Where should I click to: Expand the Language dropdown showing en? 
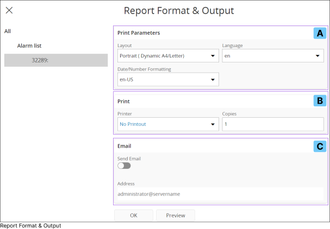[x=273, y=55]
